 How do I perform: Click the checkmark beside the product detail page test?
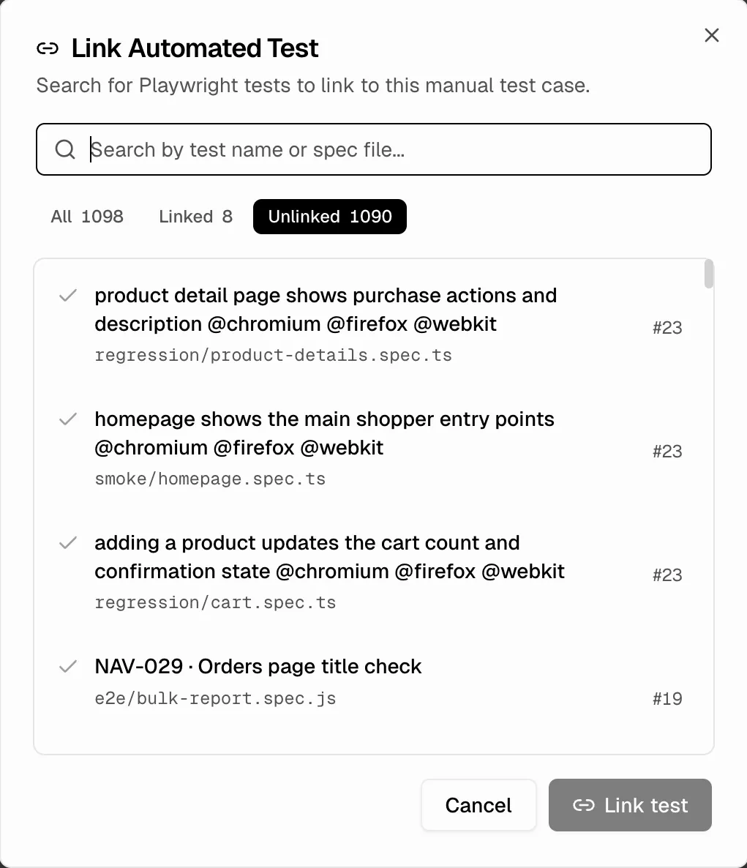(x=67, y=296)
